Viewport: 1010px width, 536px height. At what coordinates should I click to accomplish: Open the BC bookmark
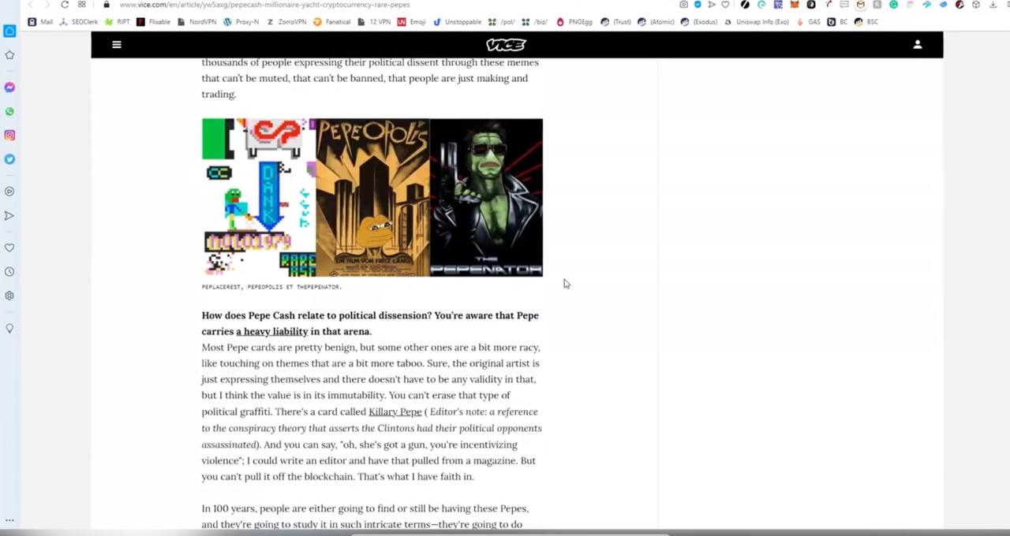click(x=838, y=22)
